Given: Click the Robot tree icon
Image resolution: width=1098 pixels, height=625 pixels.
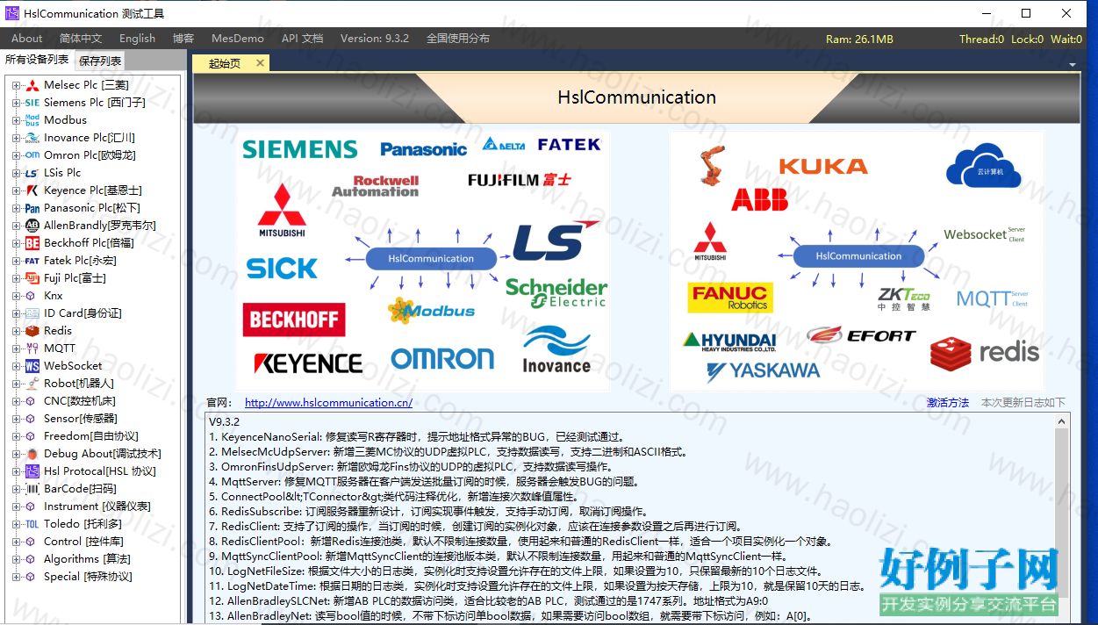Looking at the screenshot, I should point(32,384).
